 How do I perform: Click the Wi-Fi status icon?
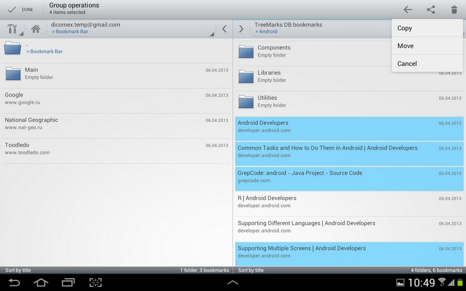[442, 282]
